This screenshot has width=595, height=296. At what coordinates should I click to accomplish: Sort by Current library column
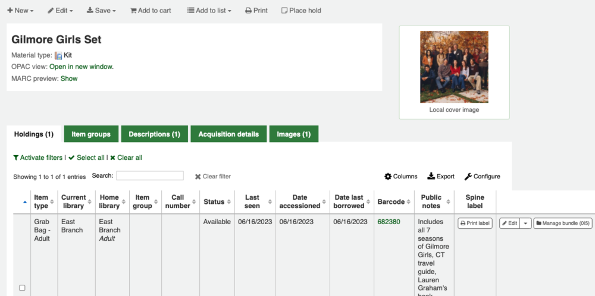point(76,202)
